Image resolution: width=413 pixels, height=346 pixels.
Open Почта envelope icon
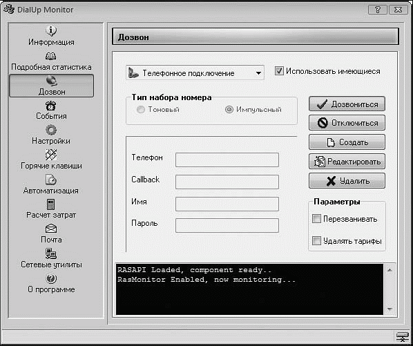pyautogui.click(x=51, y=229)
